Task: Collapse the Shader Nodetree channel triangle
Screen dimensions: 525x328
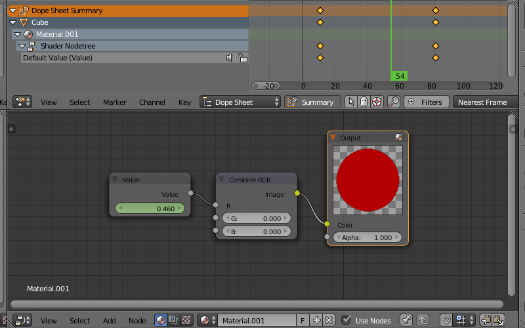Action: coord(22,46)
